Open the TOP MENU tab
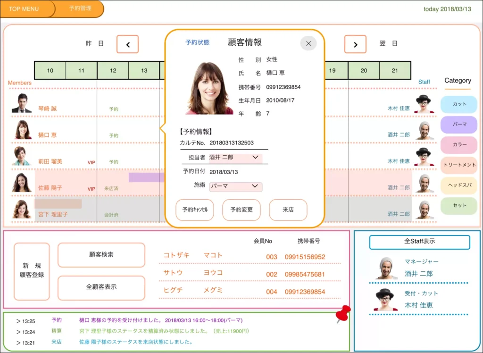Image resolution: width=483 pixels, height=353 pixels. (x=24, y=9)
